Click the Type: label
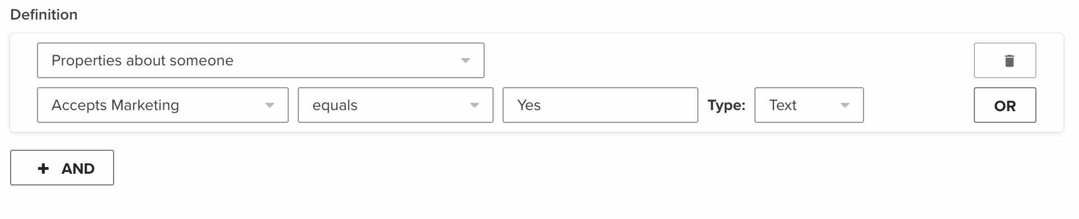The height and width of the screenshot is (219, 1079). tap(726, 105)
